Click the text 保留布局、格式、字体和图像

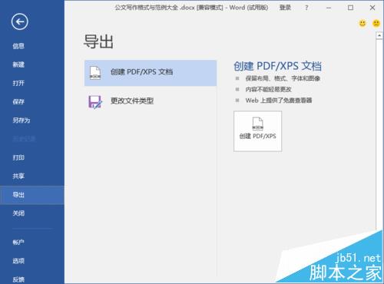click(x=283, y=78)
